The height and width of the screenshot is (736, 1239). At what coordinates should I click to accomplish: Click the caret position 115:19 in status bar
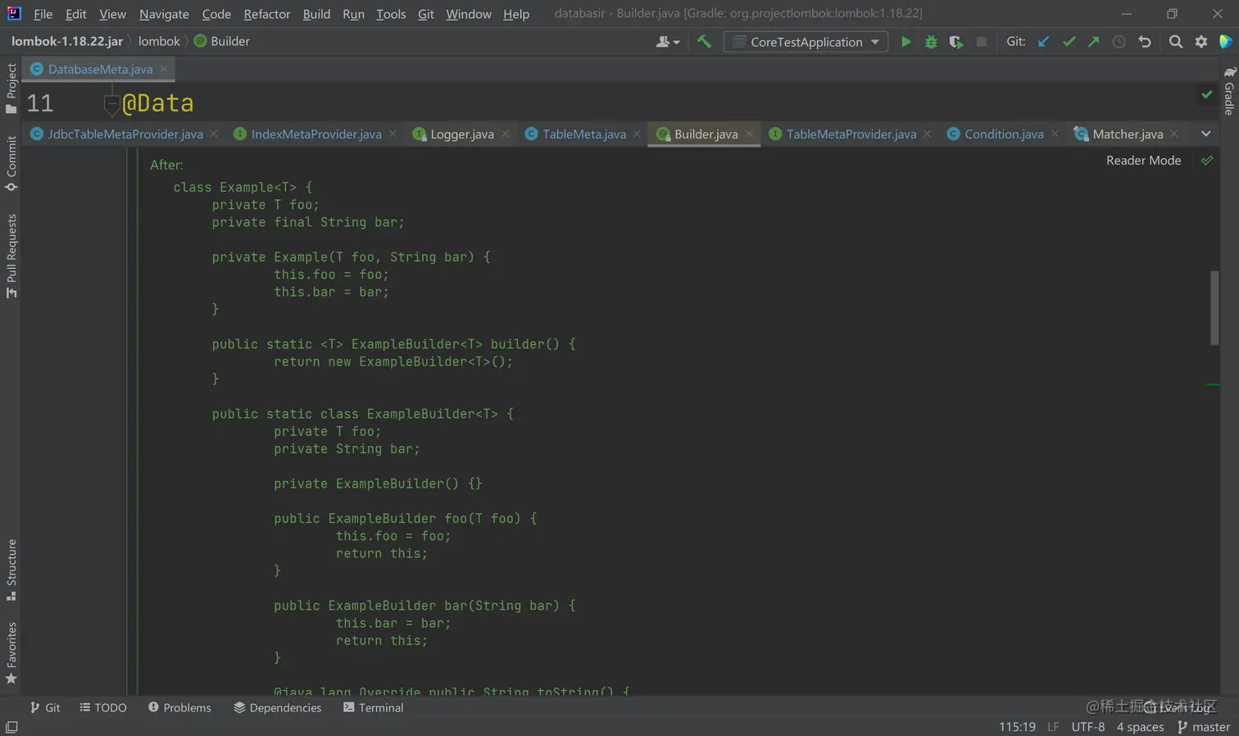(1017, 727)
